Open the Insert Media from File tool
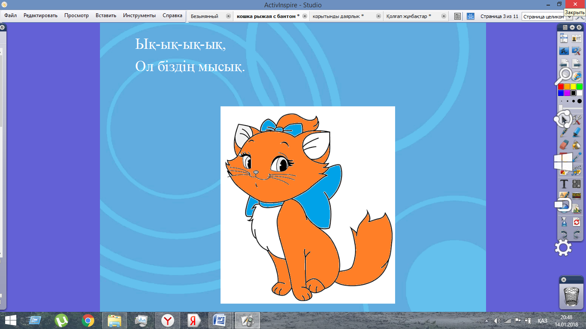This screenshot has width=586, height=329. 577,170
